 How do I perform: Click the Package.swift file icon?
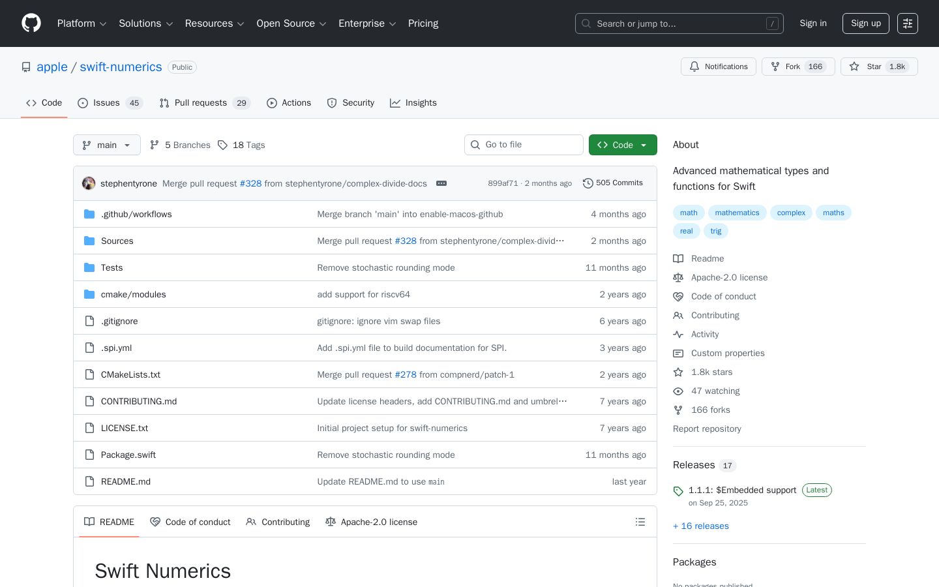(89, 455)
